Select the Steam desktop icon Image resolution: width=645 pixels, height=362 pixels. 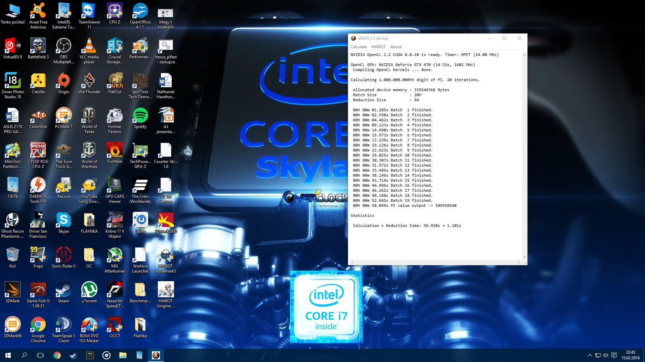point(63,293)
